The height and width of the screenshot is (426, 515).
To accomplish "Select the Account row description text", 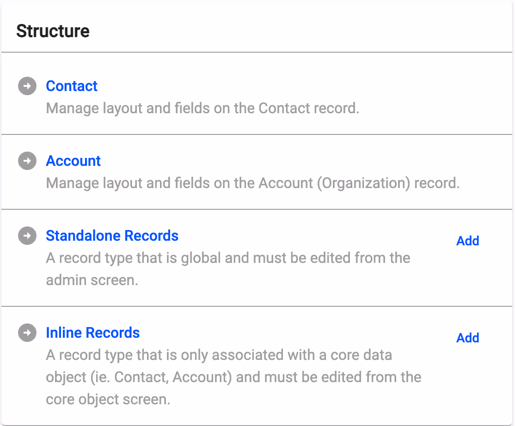I will tap(252, 183).
